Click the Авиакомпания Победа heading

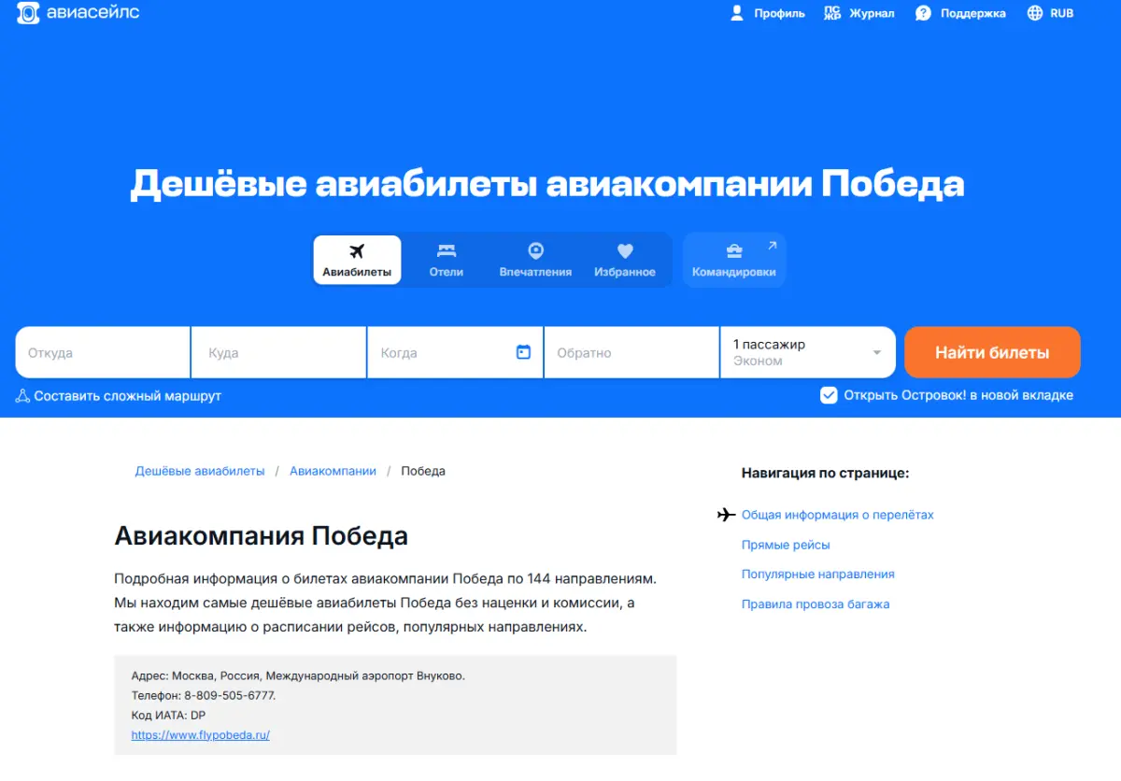262,536
